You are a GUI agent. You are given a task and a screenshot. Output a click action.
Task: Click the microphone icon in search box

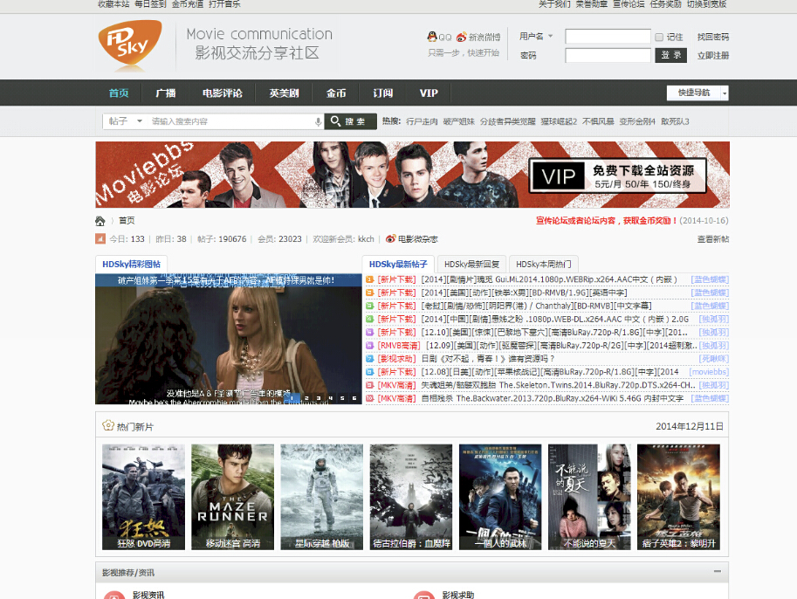(318, 121)
